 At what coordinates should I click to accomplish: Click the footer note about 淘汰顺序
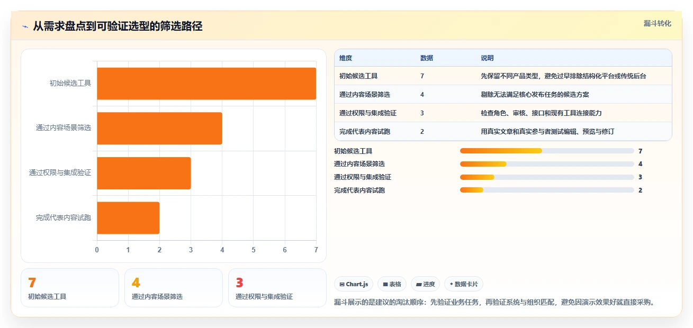click(x=496, y=303)
